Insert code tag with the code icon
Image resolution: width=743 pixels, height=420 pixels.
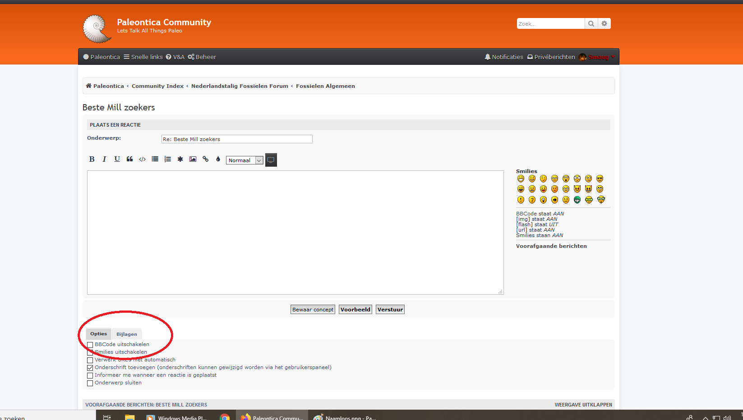tap(142, 159)
